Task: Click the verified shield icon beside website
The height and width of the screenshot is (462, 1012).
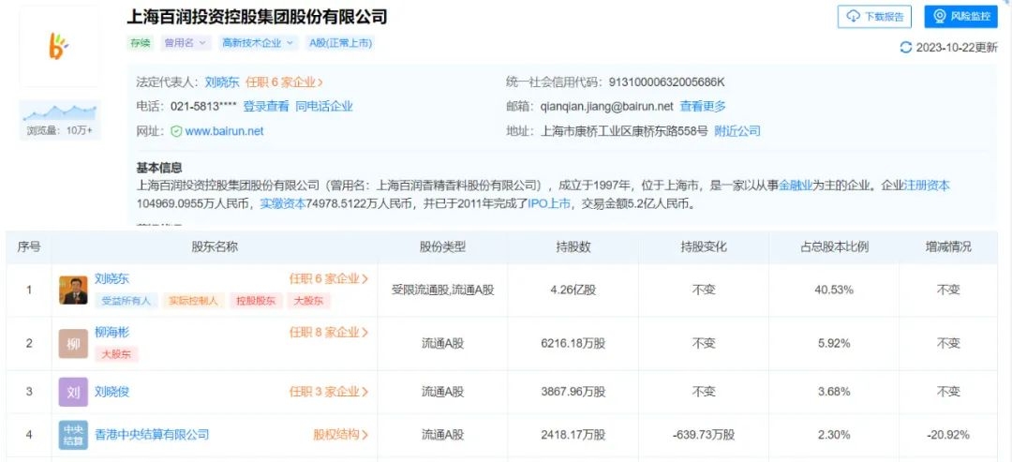Action: [x=176, y=131]
